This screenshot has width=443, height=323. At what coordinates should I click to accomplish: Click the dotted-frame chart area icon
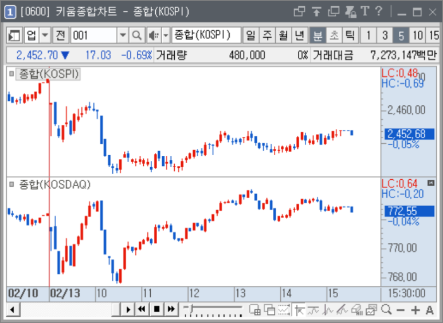coord(284,310)
